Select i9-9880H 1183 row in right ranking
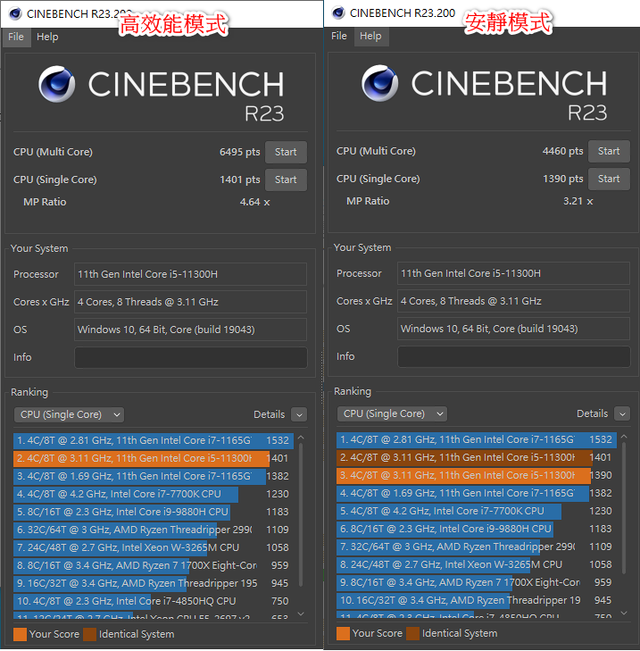The image size is (640, 651). (x=477, y=529)
